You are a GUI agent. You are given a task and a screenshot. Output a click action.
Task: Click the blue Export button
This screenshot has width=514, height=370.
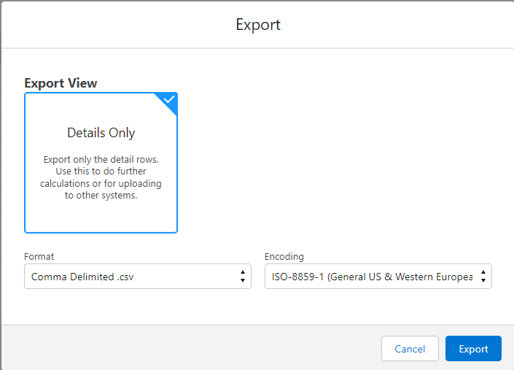click(473, 349)
